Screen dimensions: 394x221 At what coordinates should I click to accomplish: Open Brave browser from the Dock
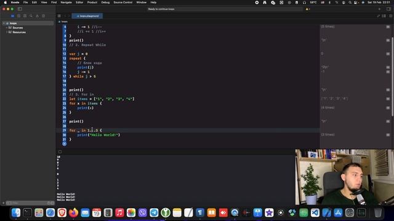coord(62,213)
